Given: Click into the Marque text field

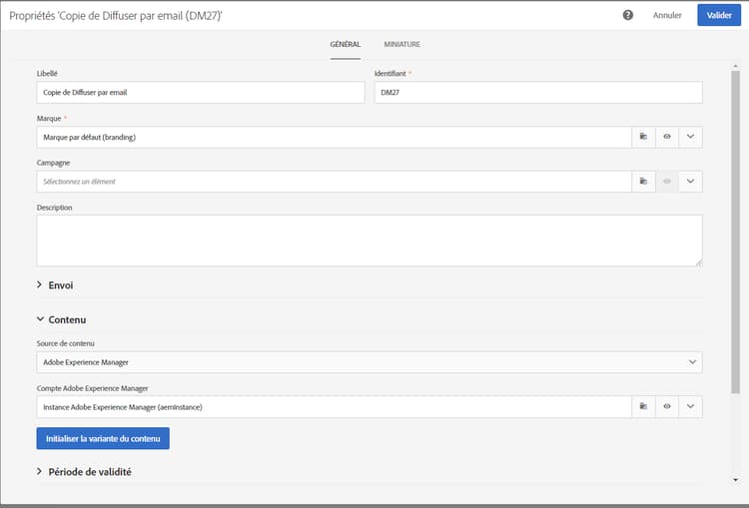Looking at the screenshot, I should pos(334,137).
